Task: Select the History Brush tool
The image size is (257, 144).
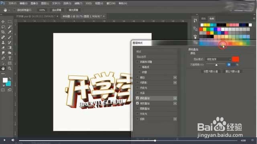Action: point(10,42)
